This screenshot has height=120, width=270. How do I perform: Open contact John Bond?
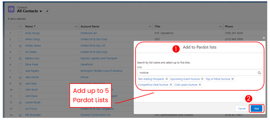[31, 90]
